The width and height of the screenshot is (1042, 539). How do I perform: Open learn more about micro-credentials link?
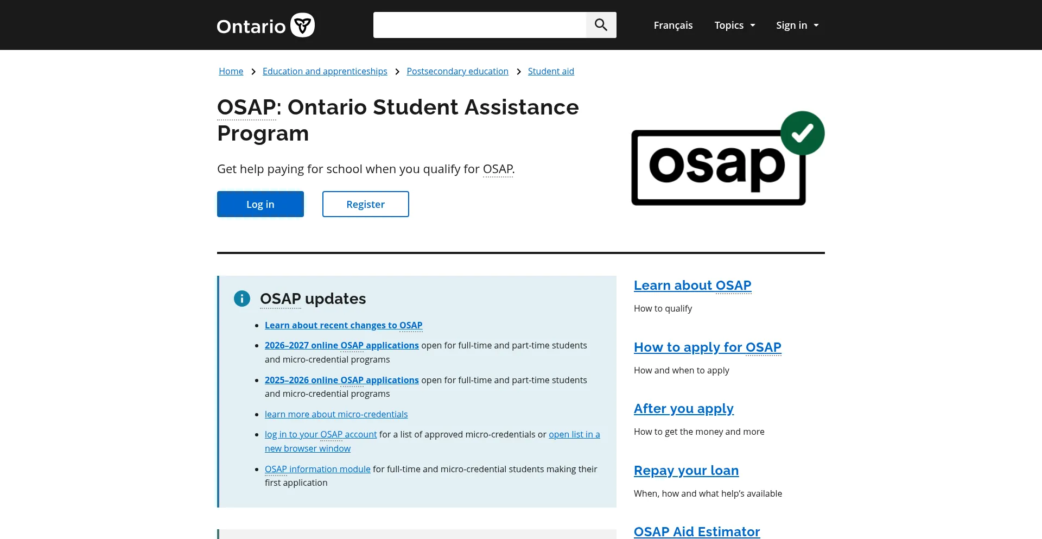pos(336,414)
